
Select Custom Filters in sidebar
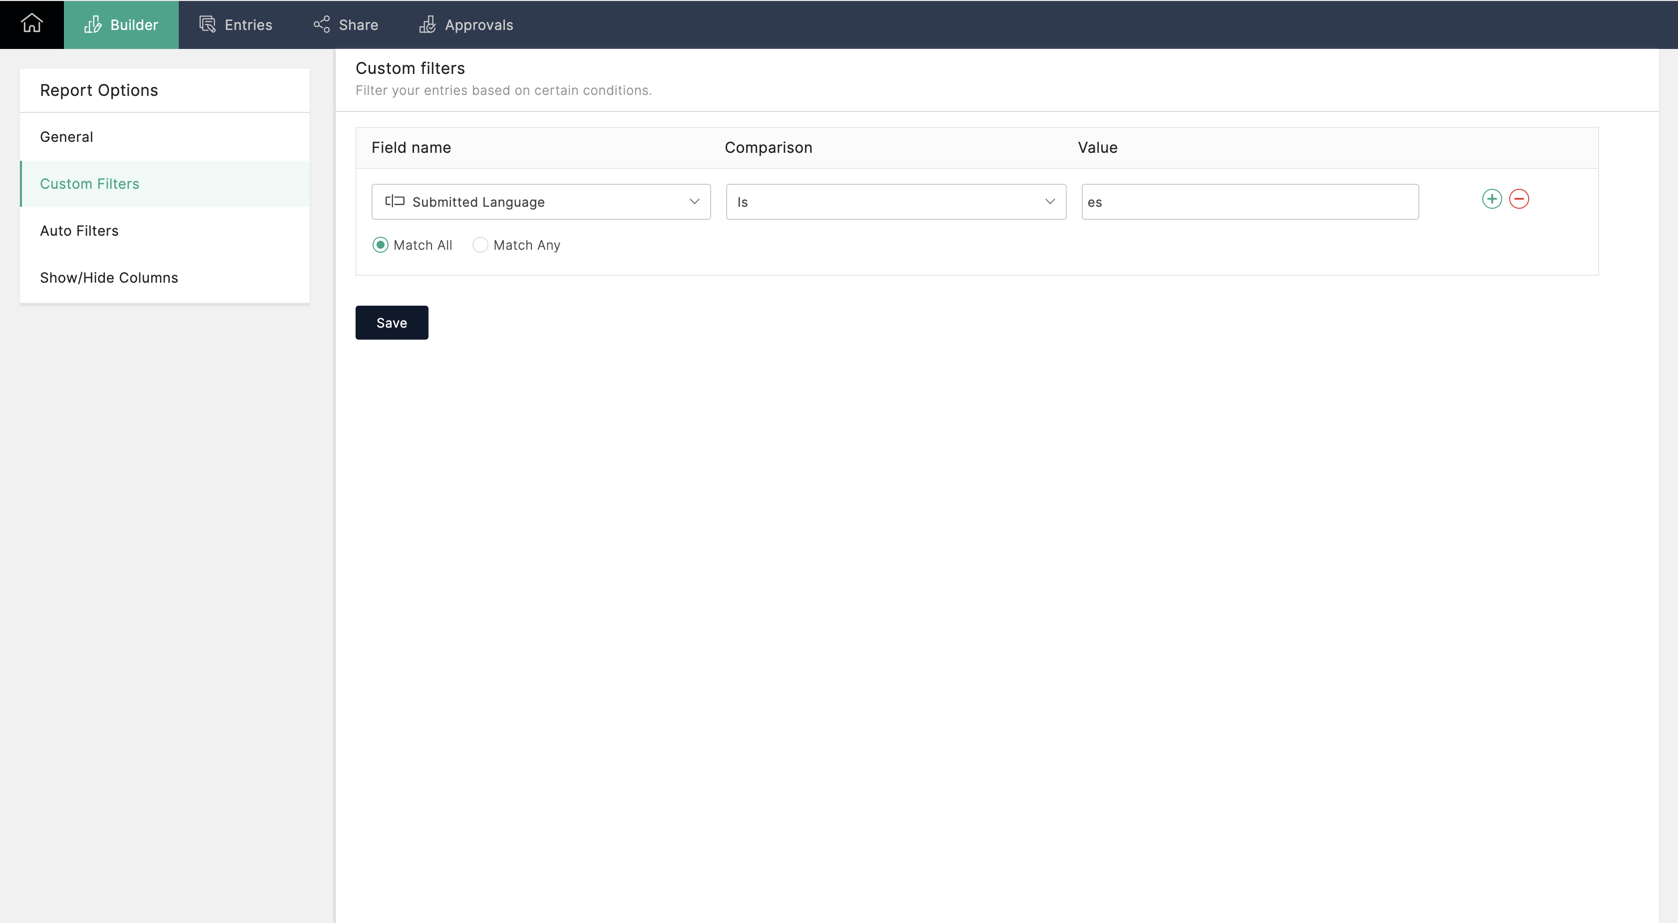click(165, 184)
